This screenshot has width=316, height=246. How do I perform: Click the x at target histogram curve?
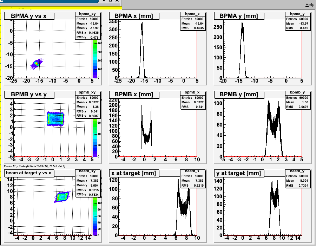tap(184, 208)
